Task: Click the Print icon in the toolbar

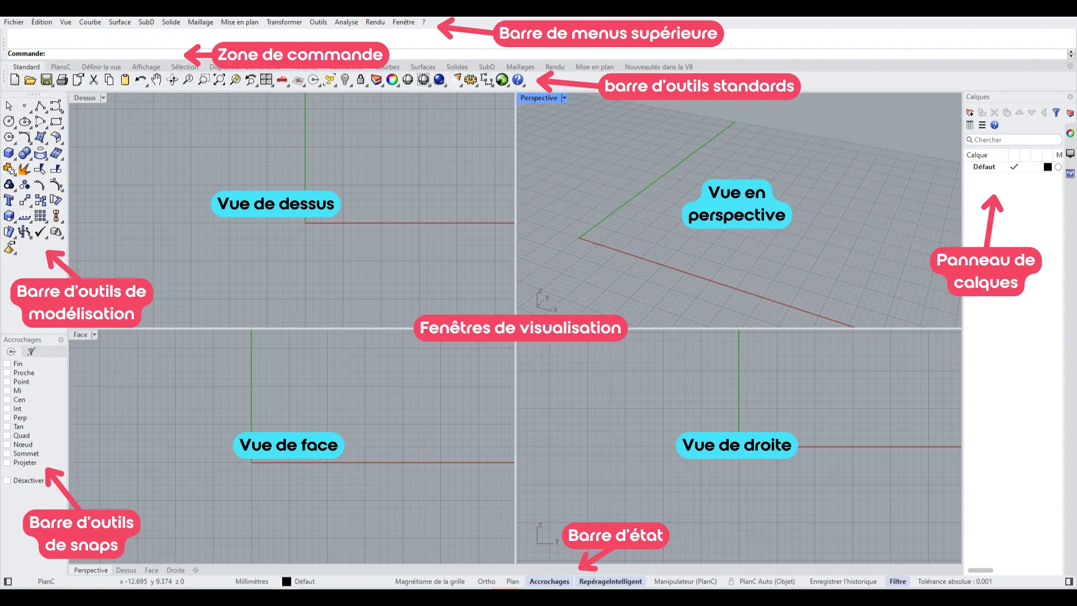Action: (62, 80)
